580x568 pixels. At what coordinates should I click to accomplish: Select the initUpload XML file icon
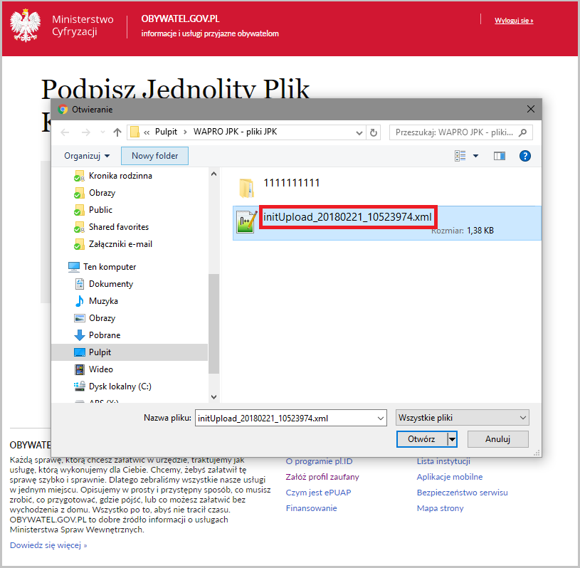point(246,222)
